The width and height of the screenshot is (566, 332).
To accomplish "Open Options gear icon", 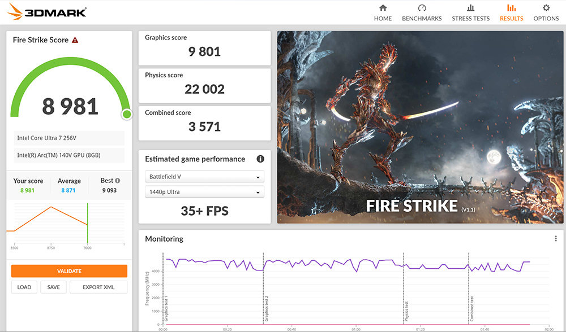I will (x=546, y=8).
